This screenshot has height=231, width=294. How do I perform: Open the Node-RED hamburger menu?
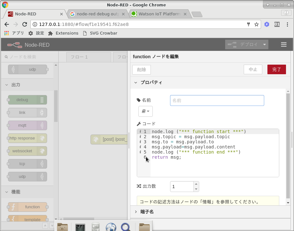283,45
